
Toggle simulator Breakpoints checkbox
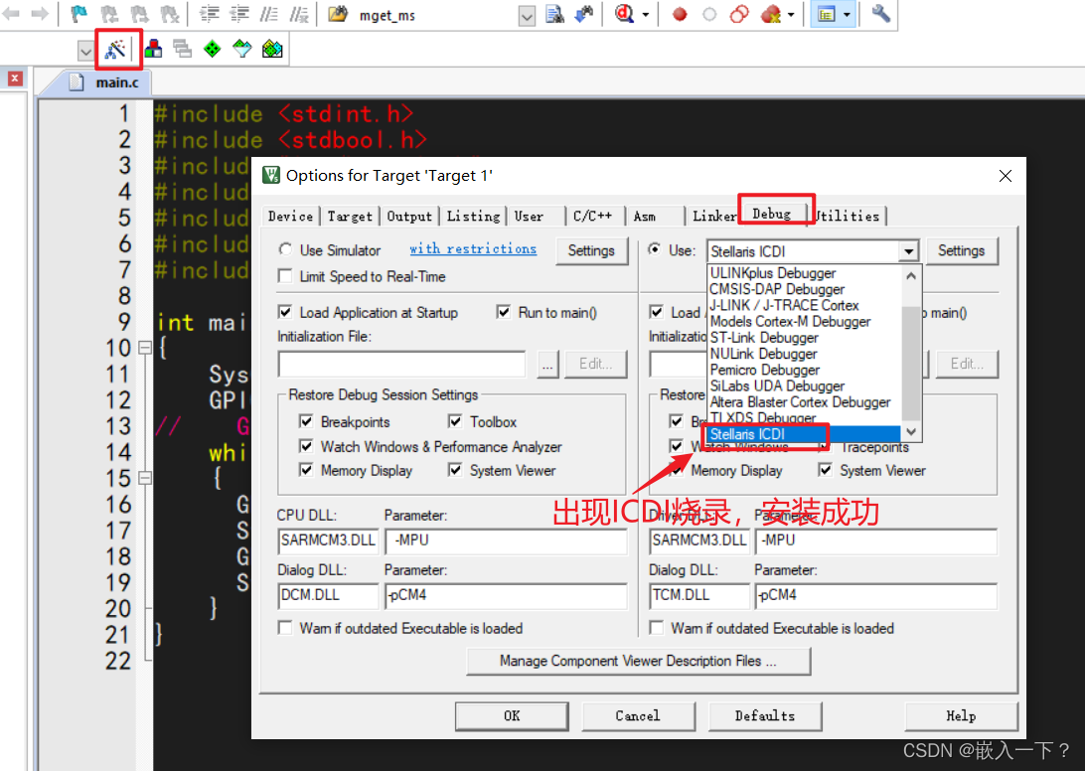(x=306, y=421)
